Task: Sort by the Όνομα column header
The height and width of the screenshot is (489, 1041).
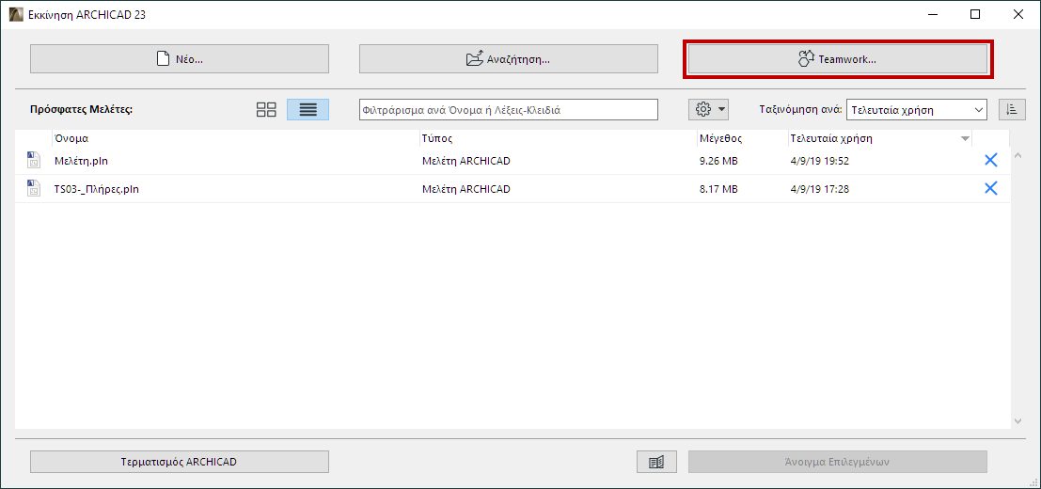Action: click(71, 138)
